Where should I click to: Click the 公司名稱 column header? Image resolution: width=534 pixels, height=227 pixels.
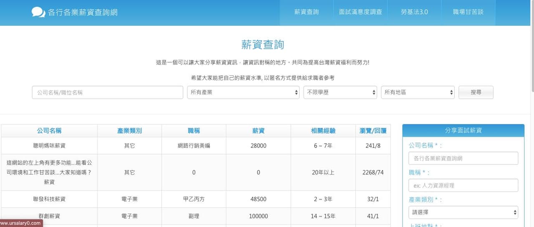click(x=49, y=131)
